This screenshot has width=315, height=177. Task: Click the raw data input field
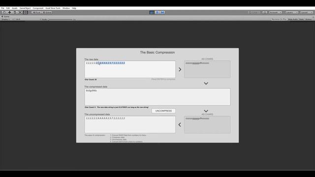[130, 69]
